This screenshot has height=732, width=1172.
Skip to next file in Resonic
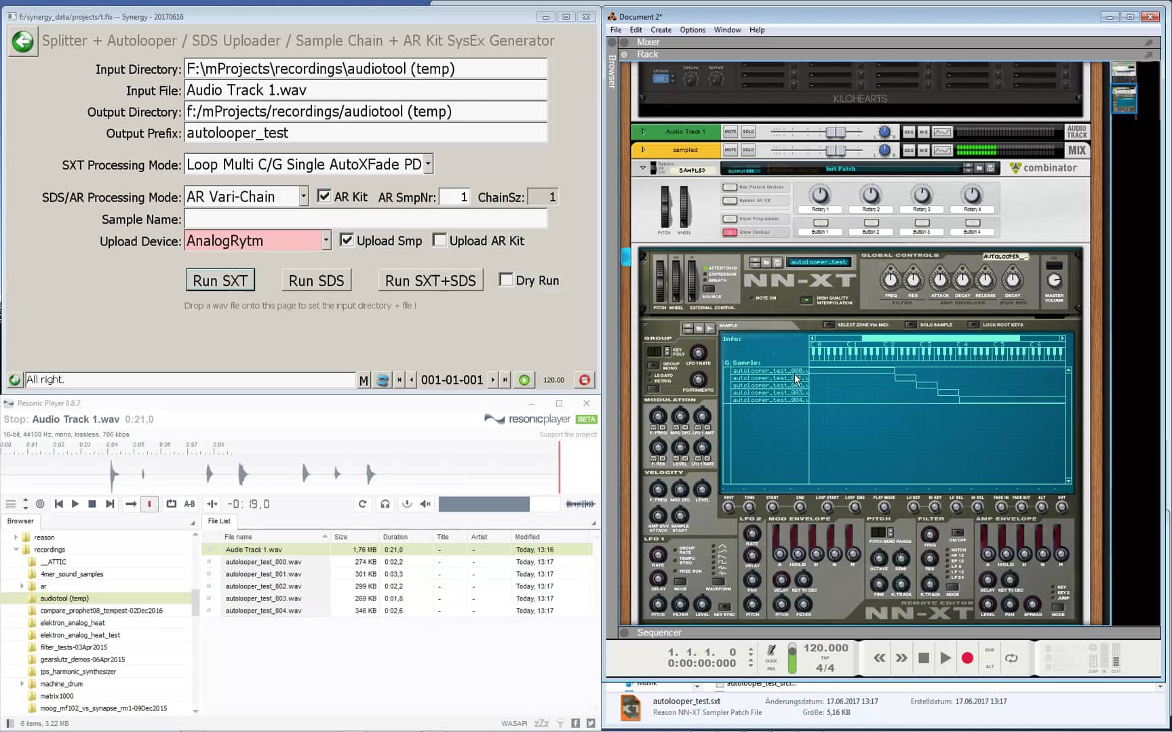(x=110, y=504)
